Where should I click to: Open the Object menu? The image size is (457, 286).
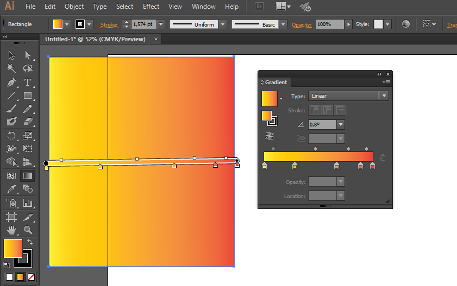point(74,7)
